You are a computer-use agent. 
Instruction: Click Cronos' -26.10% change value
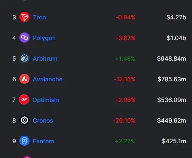(x=124, y=121)
